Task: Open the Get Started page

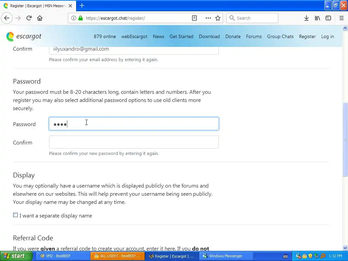Action: 181,36
